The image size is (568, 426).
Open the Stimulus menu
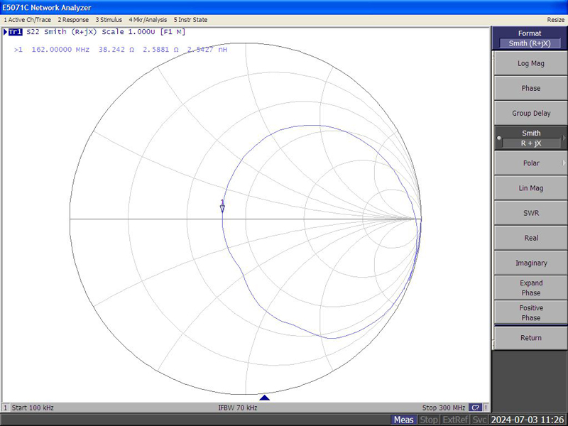pos(109,20)
